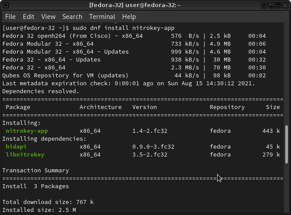The width and height of the screenshot is (291, 215).
Task: Click the 'Size' column header
Action: point(273,107)
